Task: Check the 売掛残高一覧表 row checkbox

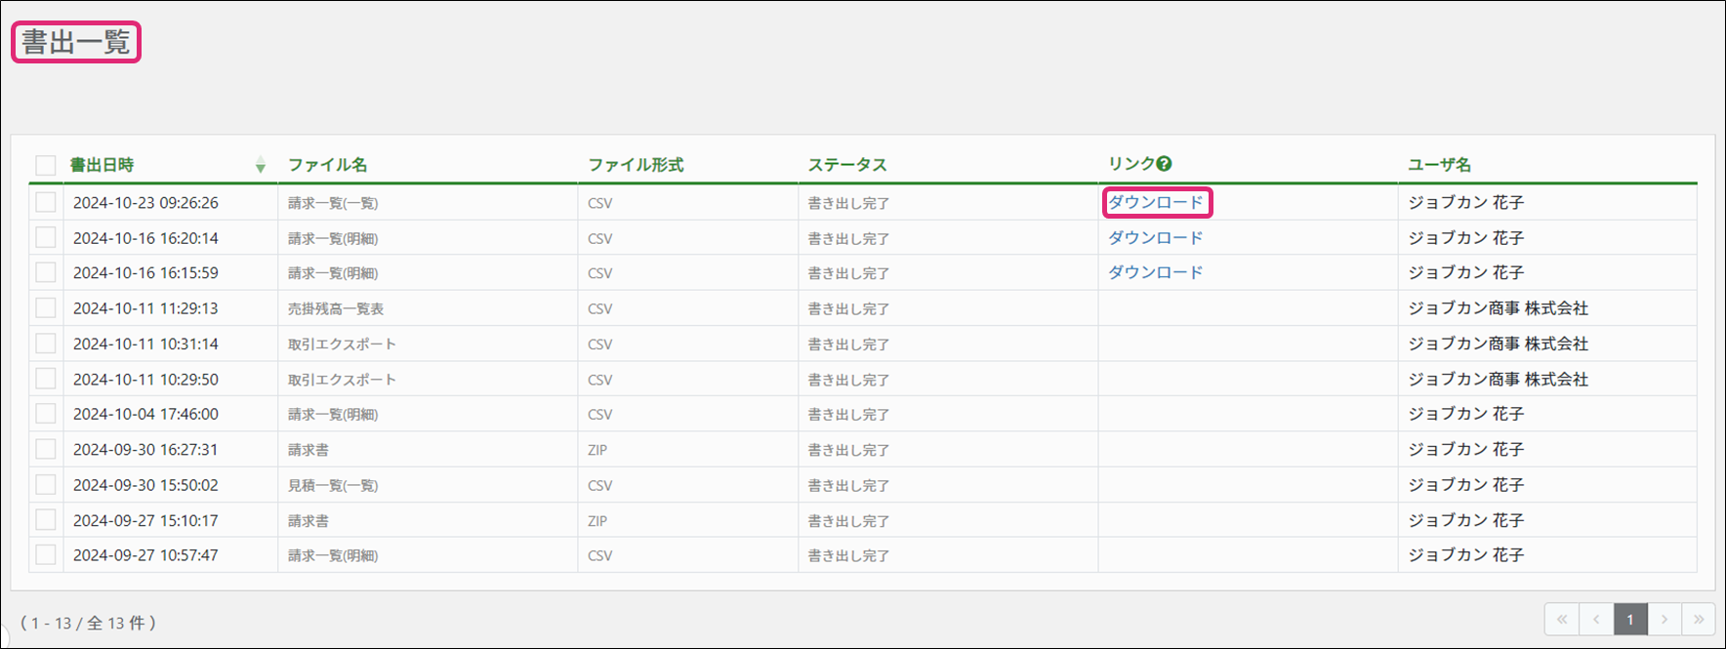Action: (x=46, y=308)
